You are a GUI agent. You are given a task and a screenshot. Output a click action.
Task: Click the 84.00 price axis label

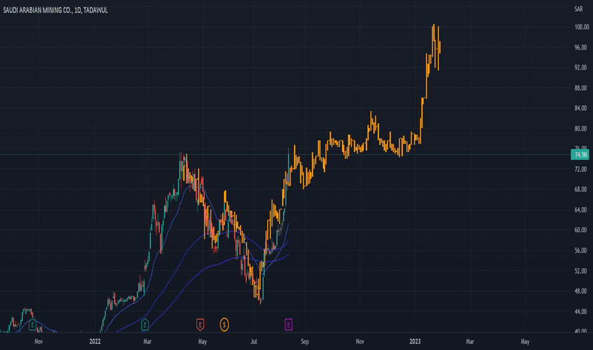pyautogui.click(x=582, y=108)
